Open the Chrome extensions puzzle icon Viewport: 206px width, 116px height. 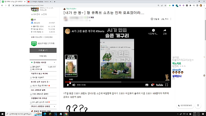tap(190, 5)
